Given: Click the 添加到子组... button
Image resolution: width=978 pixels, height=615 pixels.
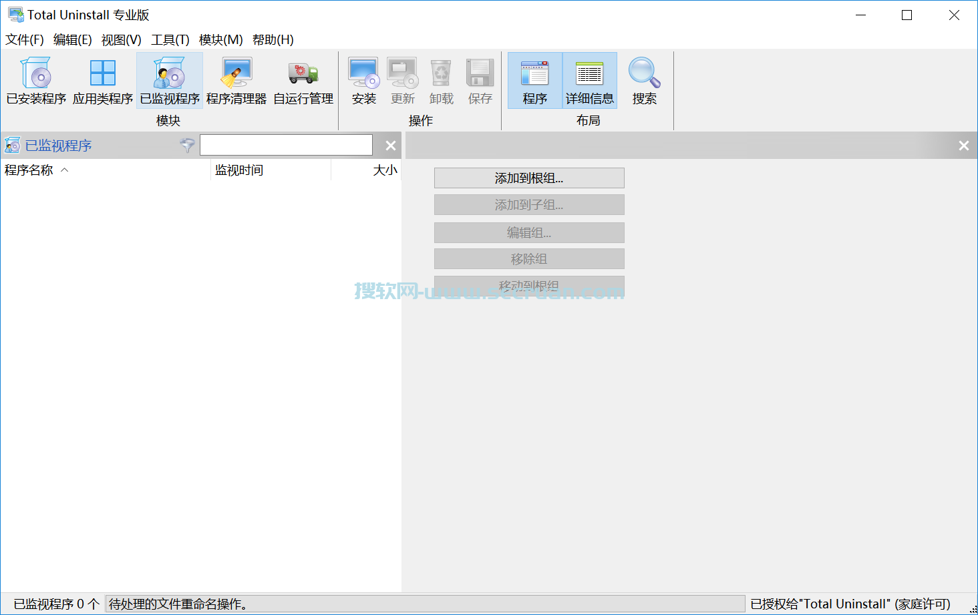Looking at the screenshot, I should tap(529, 205).
